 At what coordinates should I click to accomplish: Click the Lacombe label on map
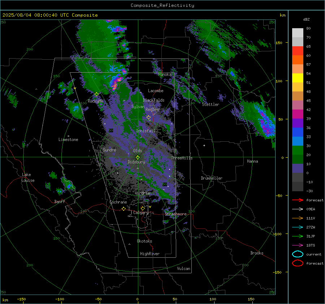click(x=156, y=91)
